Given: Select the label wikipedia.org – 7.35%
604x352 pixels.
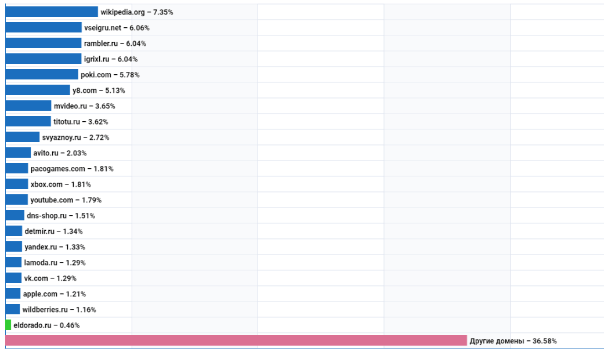Looking at the screenshot, I should [137, 12].
